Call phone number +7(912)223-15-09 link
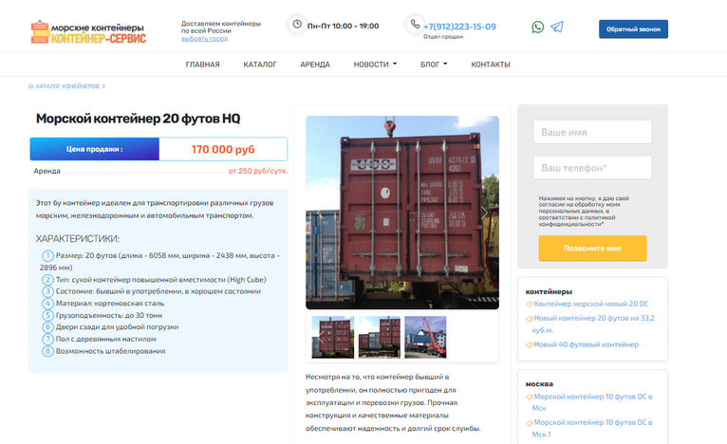Viewport: 727px width, 444px height. [459, 27]
